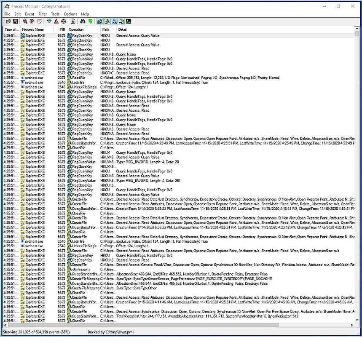Select the HKLM RegQueryKey row
The height and width of the screenshot is (337, 362).
tap(179, 152)
